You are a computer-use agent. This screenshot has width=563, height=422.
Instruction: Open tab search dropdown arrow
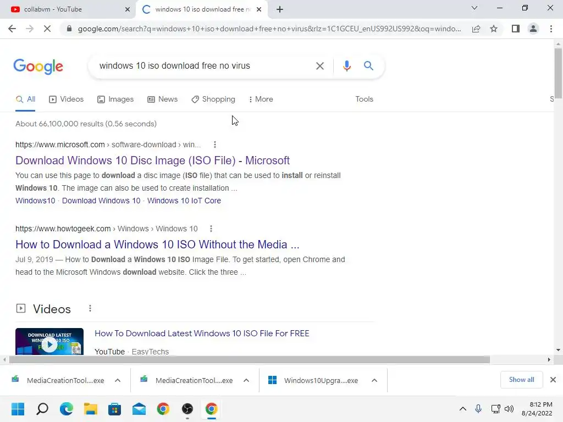click(x=474, y=8)
